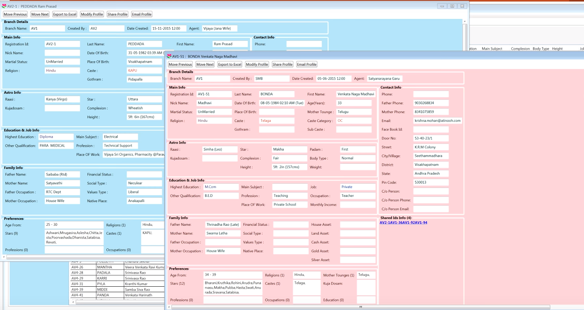Click the Nick Name field Madhavi
Viewport: 584px width, 310px height.
214,103
